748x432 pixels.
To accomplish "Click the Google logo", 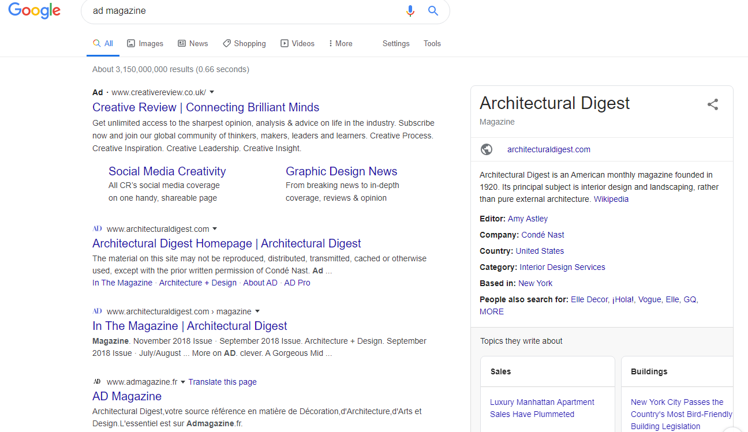I will point(35,10).
